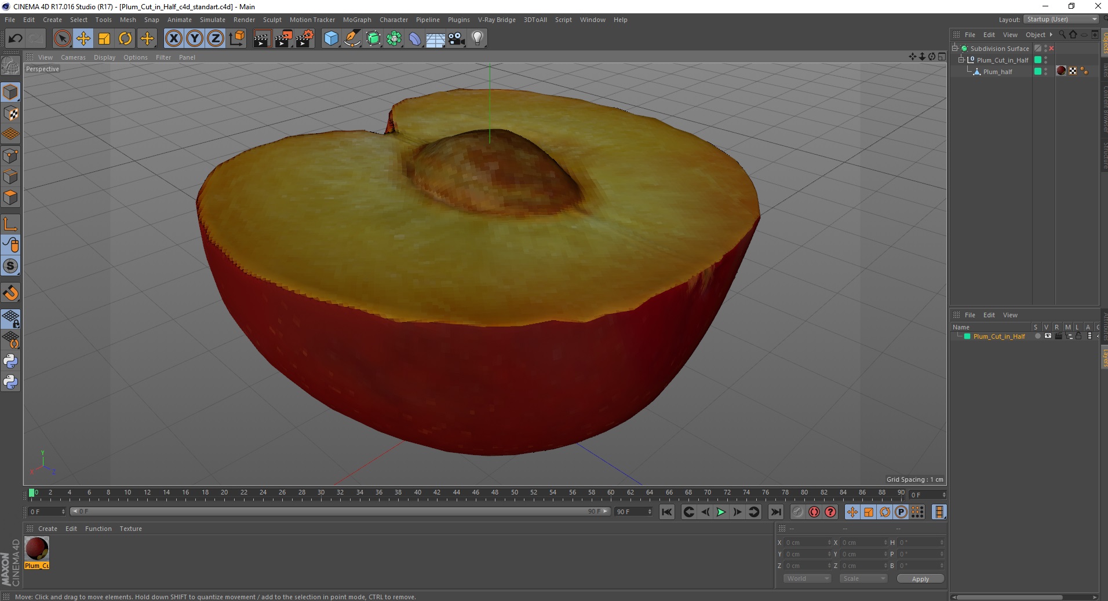Open first Python script icon
Viewport: 1108px width, 601px height.
tap(10, 361)
